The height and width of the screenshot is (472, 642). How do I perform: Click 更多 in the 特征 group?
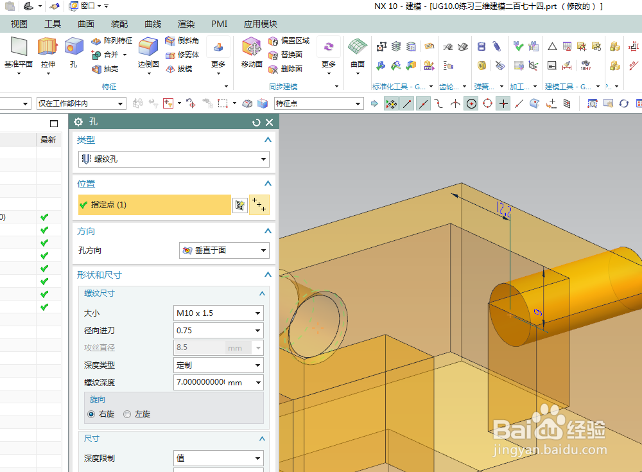pyautogui.click(x=218, y=55)
